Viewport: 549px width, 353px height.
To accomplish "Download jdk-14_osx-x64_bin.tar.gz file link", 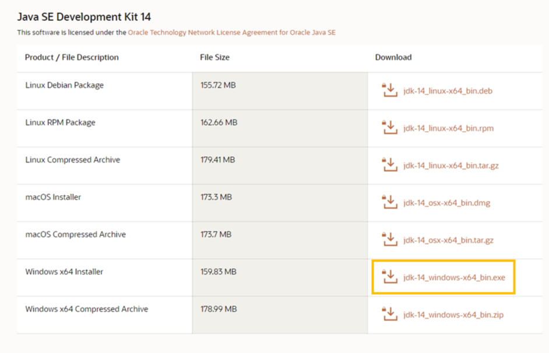I will point(449,241).
